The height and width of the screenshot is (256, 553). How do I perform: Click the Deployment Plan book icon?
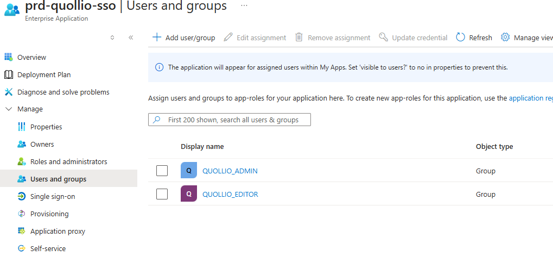click(x=8, y=74)
